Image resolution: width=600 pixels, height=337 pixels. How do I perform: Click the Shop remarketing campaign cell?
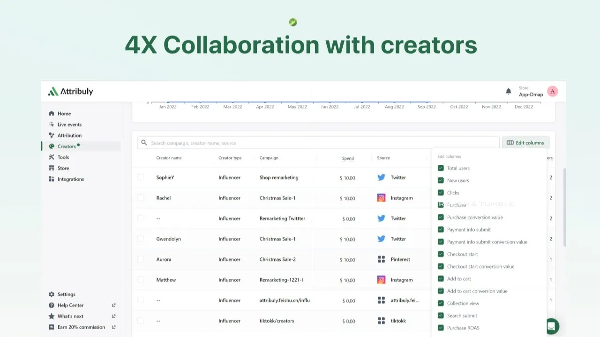279,177
